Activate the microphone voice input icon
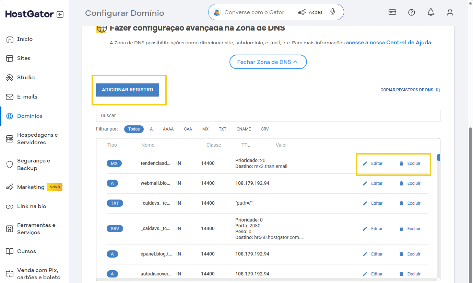This screenshot has width=473, height=283. point(332,12)
